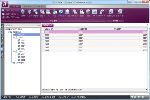Close the [10]NEXUS document panel
Screen dimensions: 150x100
(147, 25)
